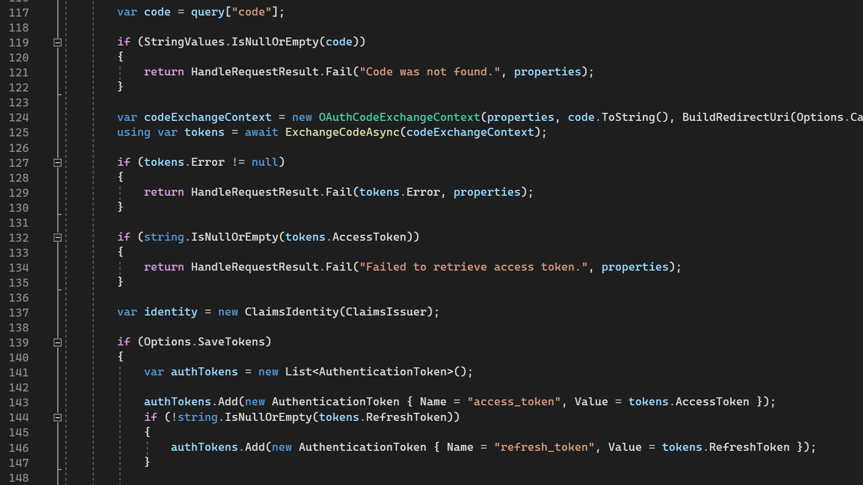
Task: Click the return keyword on line 134
Action: point(164,267)
